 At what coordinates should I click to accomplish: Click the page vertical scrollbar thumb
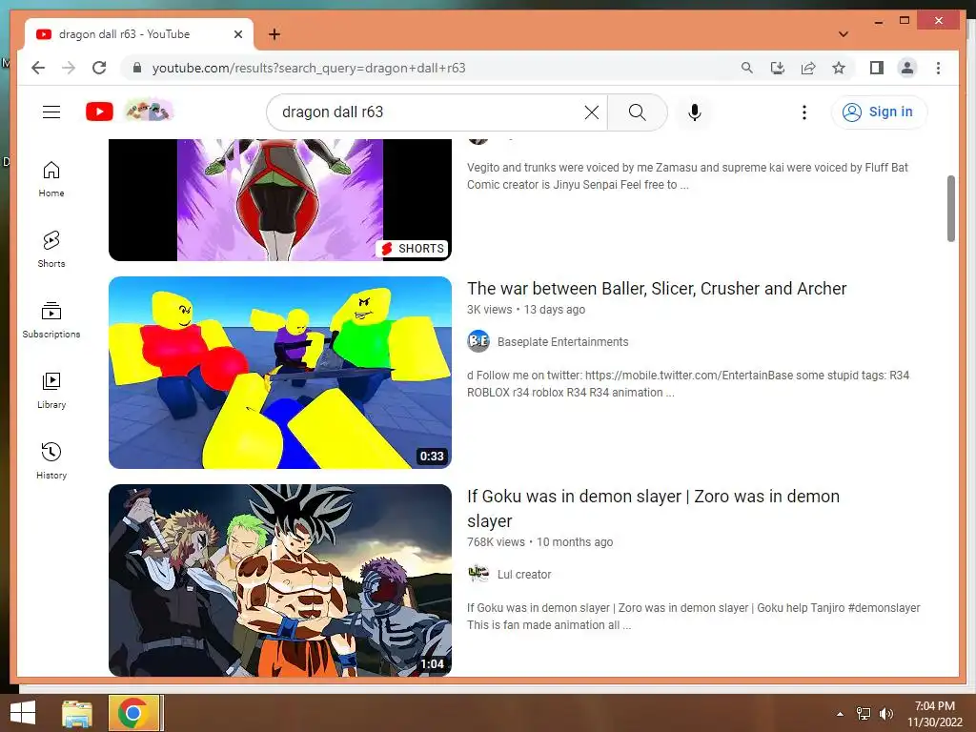click(950, 209)
